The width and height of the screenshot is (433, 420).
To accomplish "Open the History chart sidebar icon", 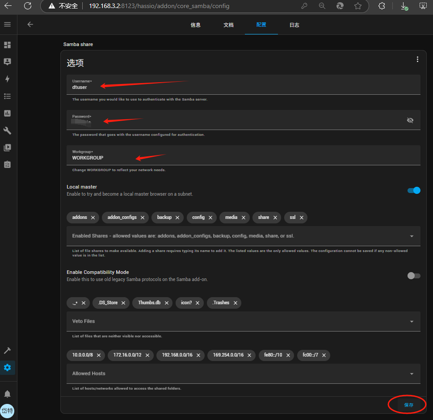I will (x=7, y=113).
